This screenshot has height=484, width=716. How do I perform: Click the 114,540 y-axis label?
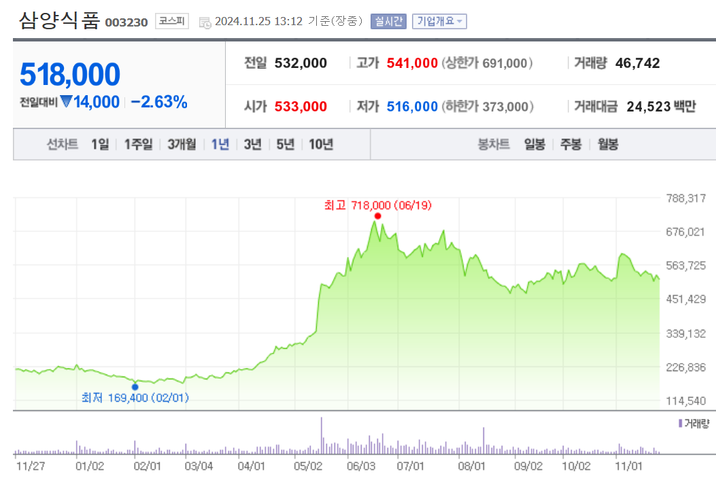686,401
